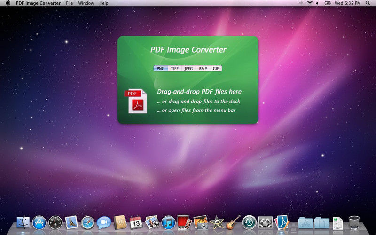376x235 pixels.
Task: Click the Wed 6:35 PM clock
Action: point(347,3)
